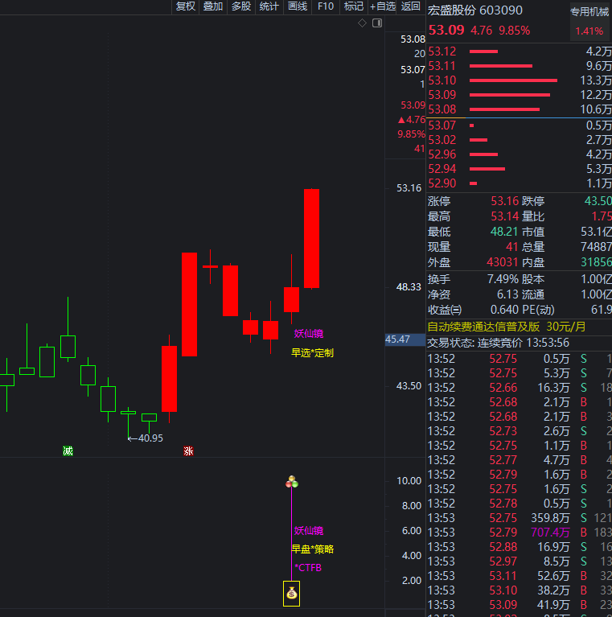Select the 画线 drawing tool
The height and width of the screenshot is (617, 612).
(x=298, y=6)
